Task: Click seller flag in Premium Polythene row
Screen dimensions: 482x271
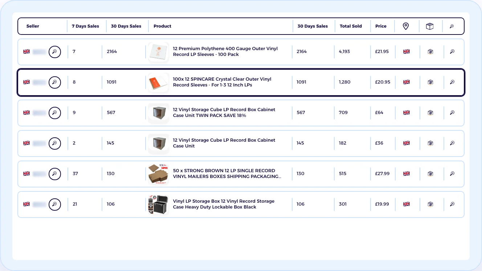Action: (26, 52)
